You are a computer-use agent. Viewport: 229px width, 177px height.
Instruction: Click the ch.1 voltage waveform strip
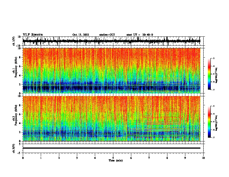(x=112, y=41)
